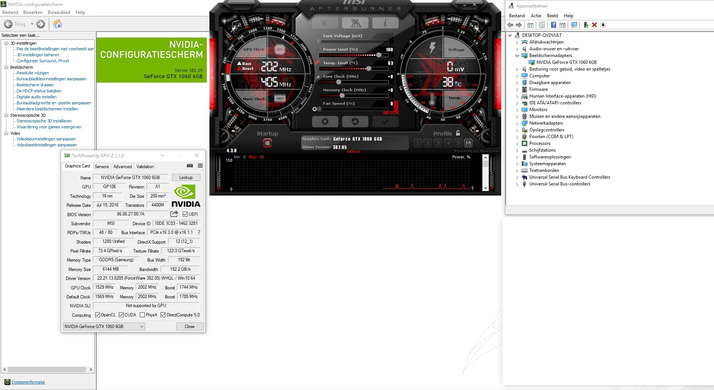The height and width of the screenshot is (390, 714).
Task: Select Afterburner profile slot 5
Action: coord(458,143)
